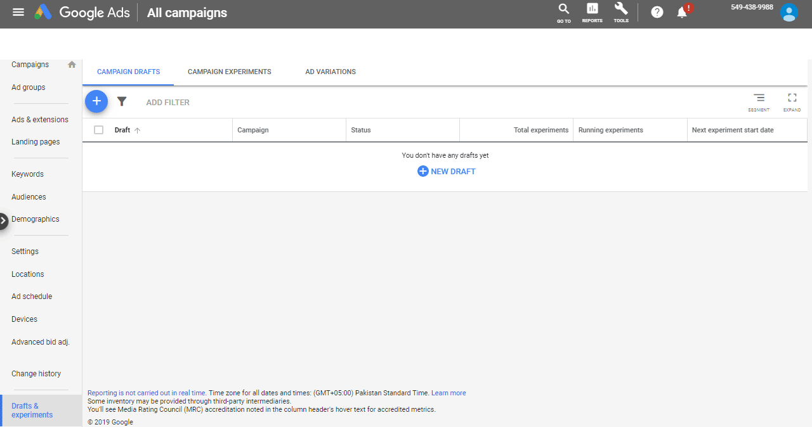Screen dimensions: 812x427
Task: Open the hamburger main menu
Action: [18, 12]
